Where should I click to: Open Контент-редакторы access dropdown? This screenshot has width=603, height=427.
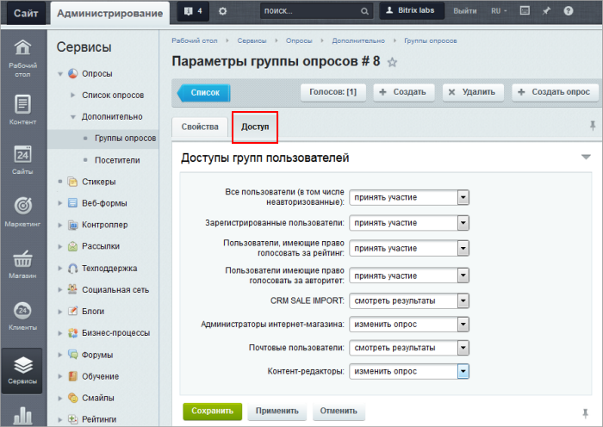409,371
